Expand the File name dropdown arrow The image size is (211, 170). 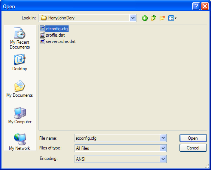163,138
